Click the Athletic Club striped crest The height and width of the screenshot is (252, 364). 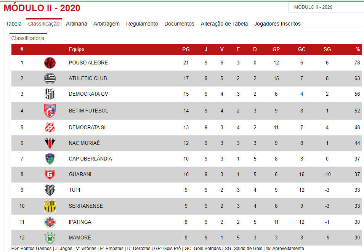(x=50, y=78)
